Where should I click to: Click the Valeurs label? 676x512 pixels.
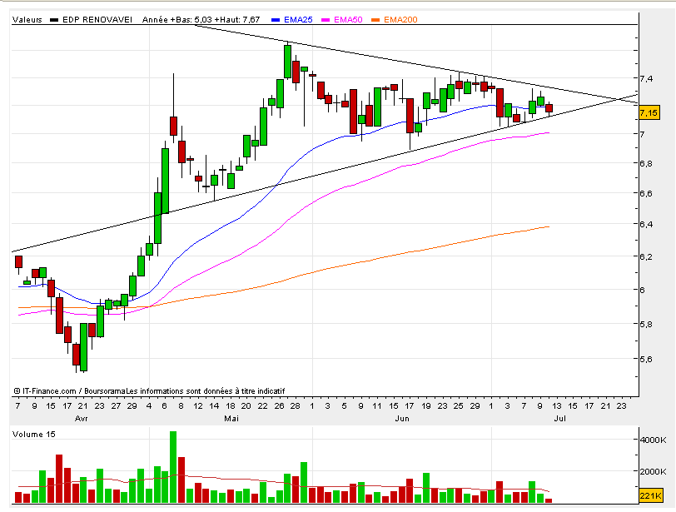tap(27, 19)
